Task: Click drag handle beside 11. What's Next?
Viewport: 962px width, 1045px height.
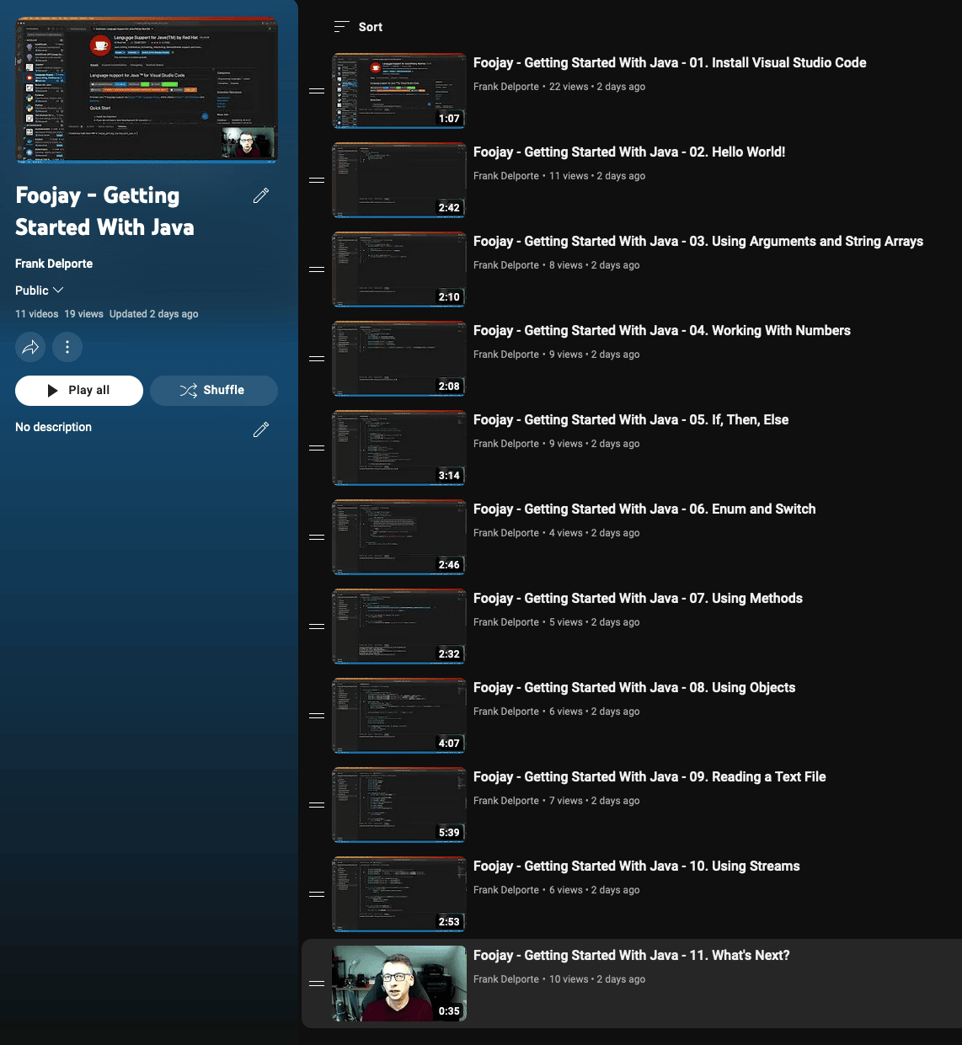Action: pos(317,984)
